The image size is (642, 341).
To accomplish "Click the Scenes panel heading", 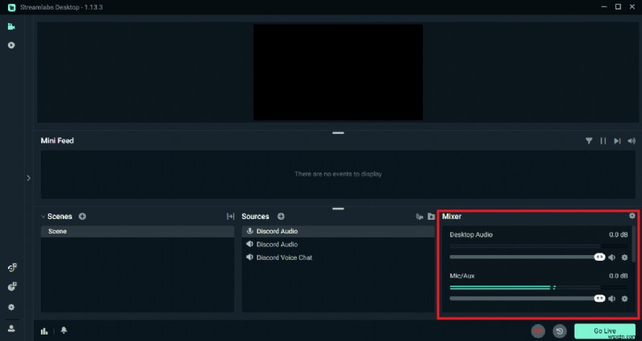I will 59,216.
